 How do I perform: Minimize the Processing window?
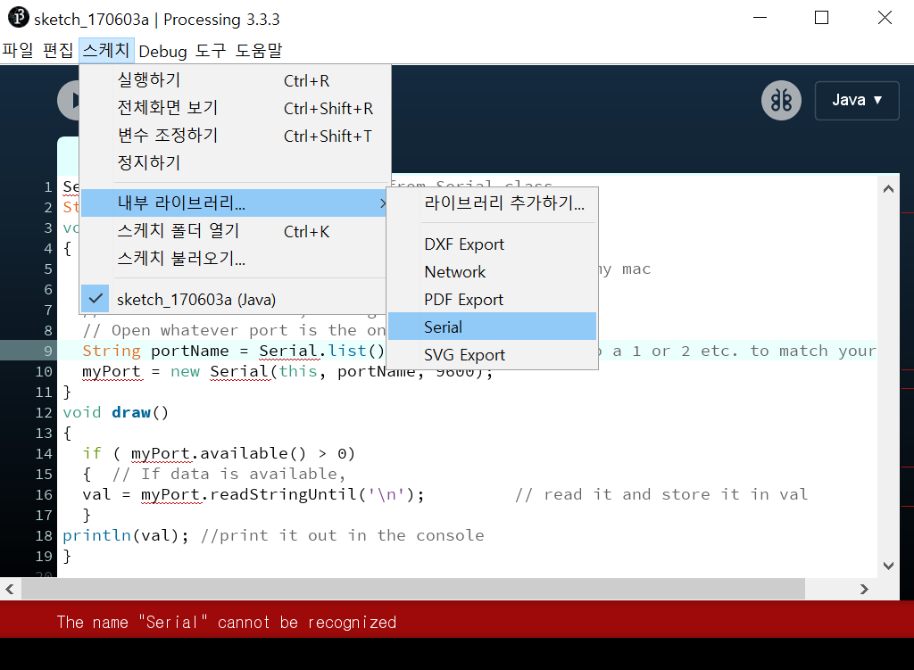click(760, 18)
